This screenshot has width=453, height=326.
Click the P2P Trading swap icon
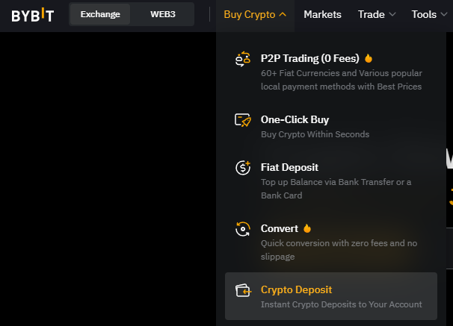(243, 59)
